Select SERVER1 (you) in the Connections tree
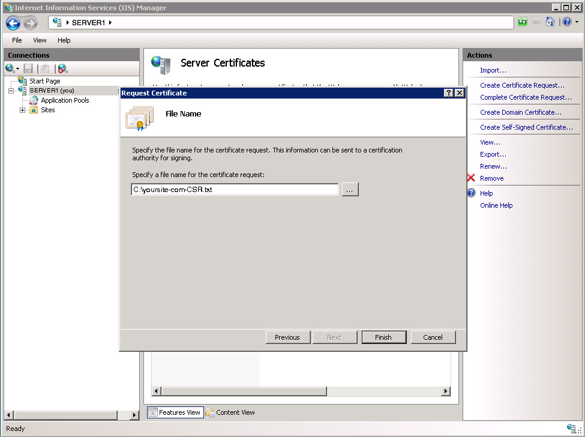 click(52, 90)
